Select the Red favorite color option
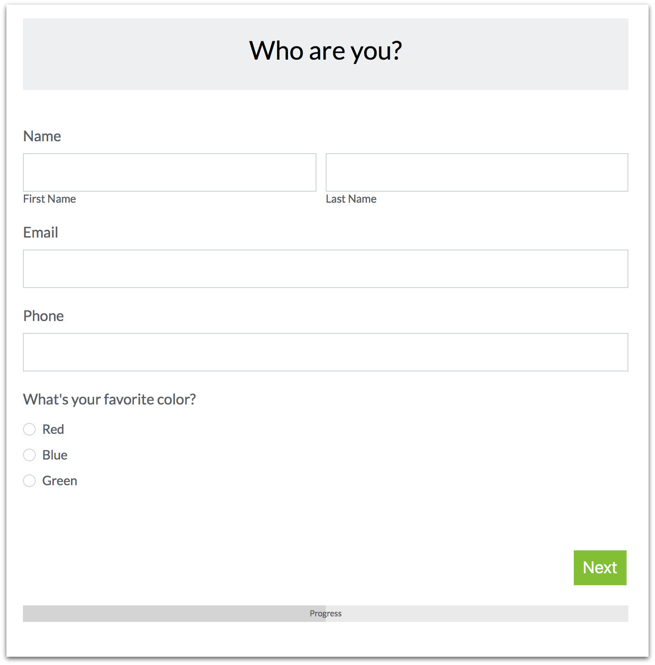Viewport: 655px width, 665px height. click(29, 429)
